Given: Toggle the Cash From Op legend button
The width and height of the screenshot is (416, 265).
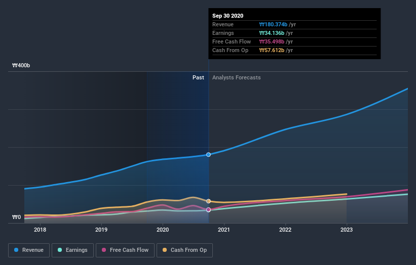Looking at the screenshot, I should [184, 250].
